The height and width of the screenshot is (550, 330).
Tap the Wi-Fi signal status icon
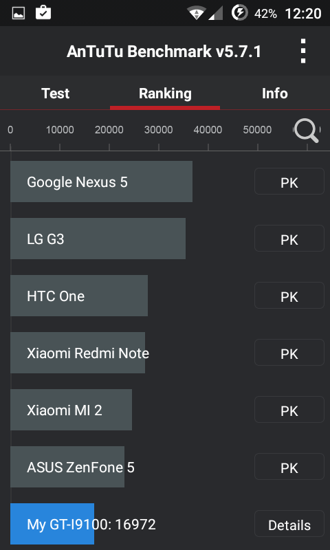tap(197, 13)
